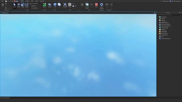This screenshot has height=102, width=182.
Task: Click the StarterGui icon
Action: pyautogui.click(x=160, y=29)
